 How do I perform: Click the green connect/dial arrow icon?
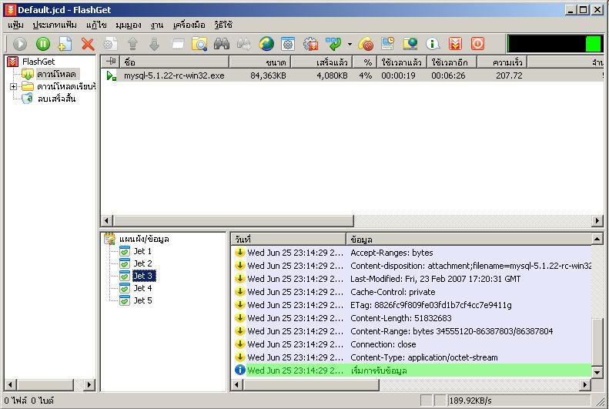pyautogui.click(x=333, y=44)
